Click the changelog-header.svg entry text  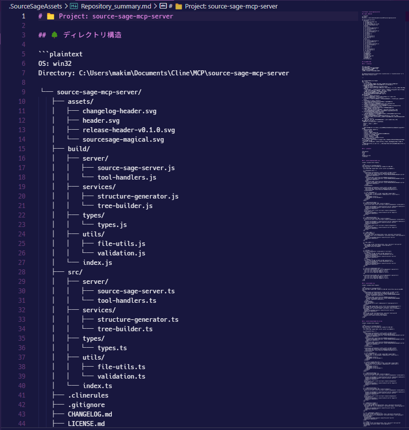point(119,111)
